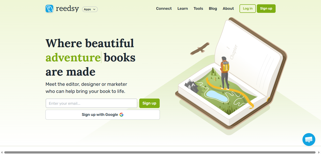Click the Reedsy blue logo icon
321x154 pixels.
(x=49, y=9)
